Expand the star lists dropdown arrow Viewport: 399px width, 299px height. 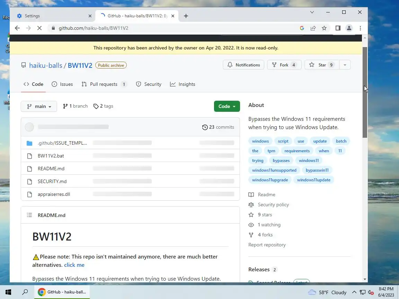coord(345,65)
